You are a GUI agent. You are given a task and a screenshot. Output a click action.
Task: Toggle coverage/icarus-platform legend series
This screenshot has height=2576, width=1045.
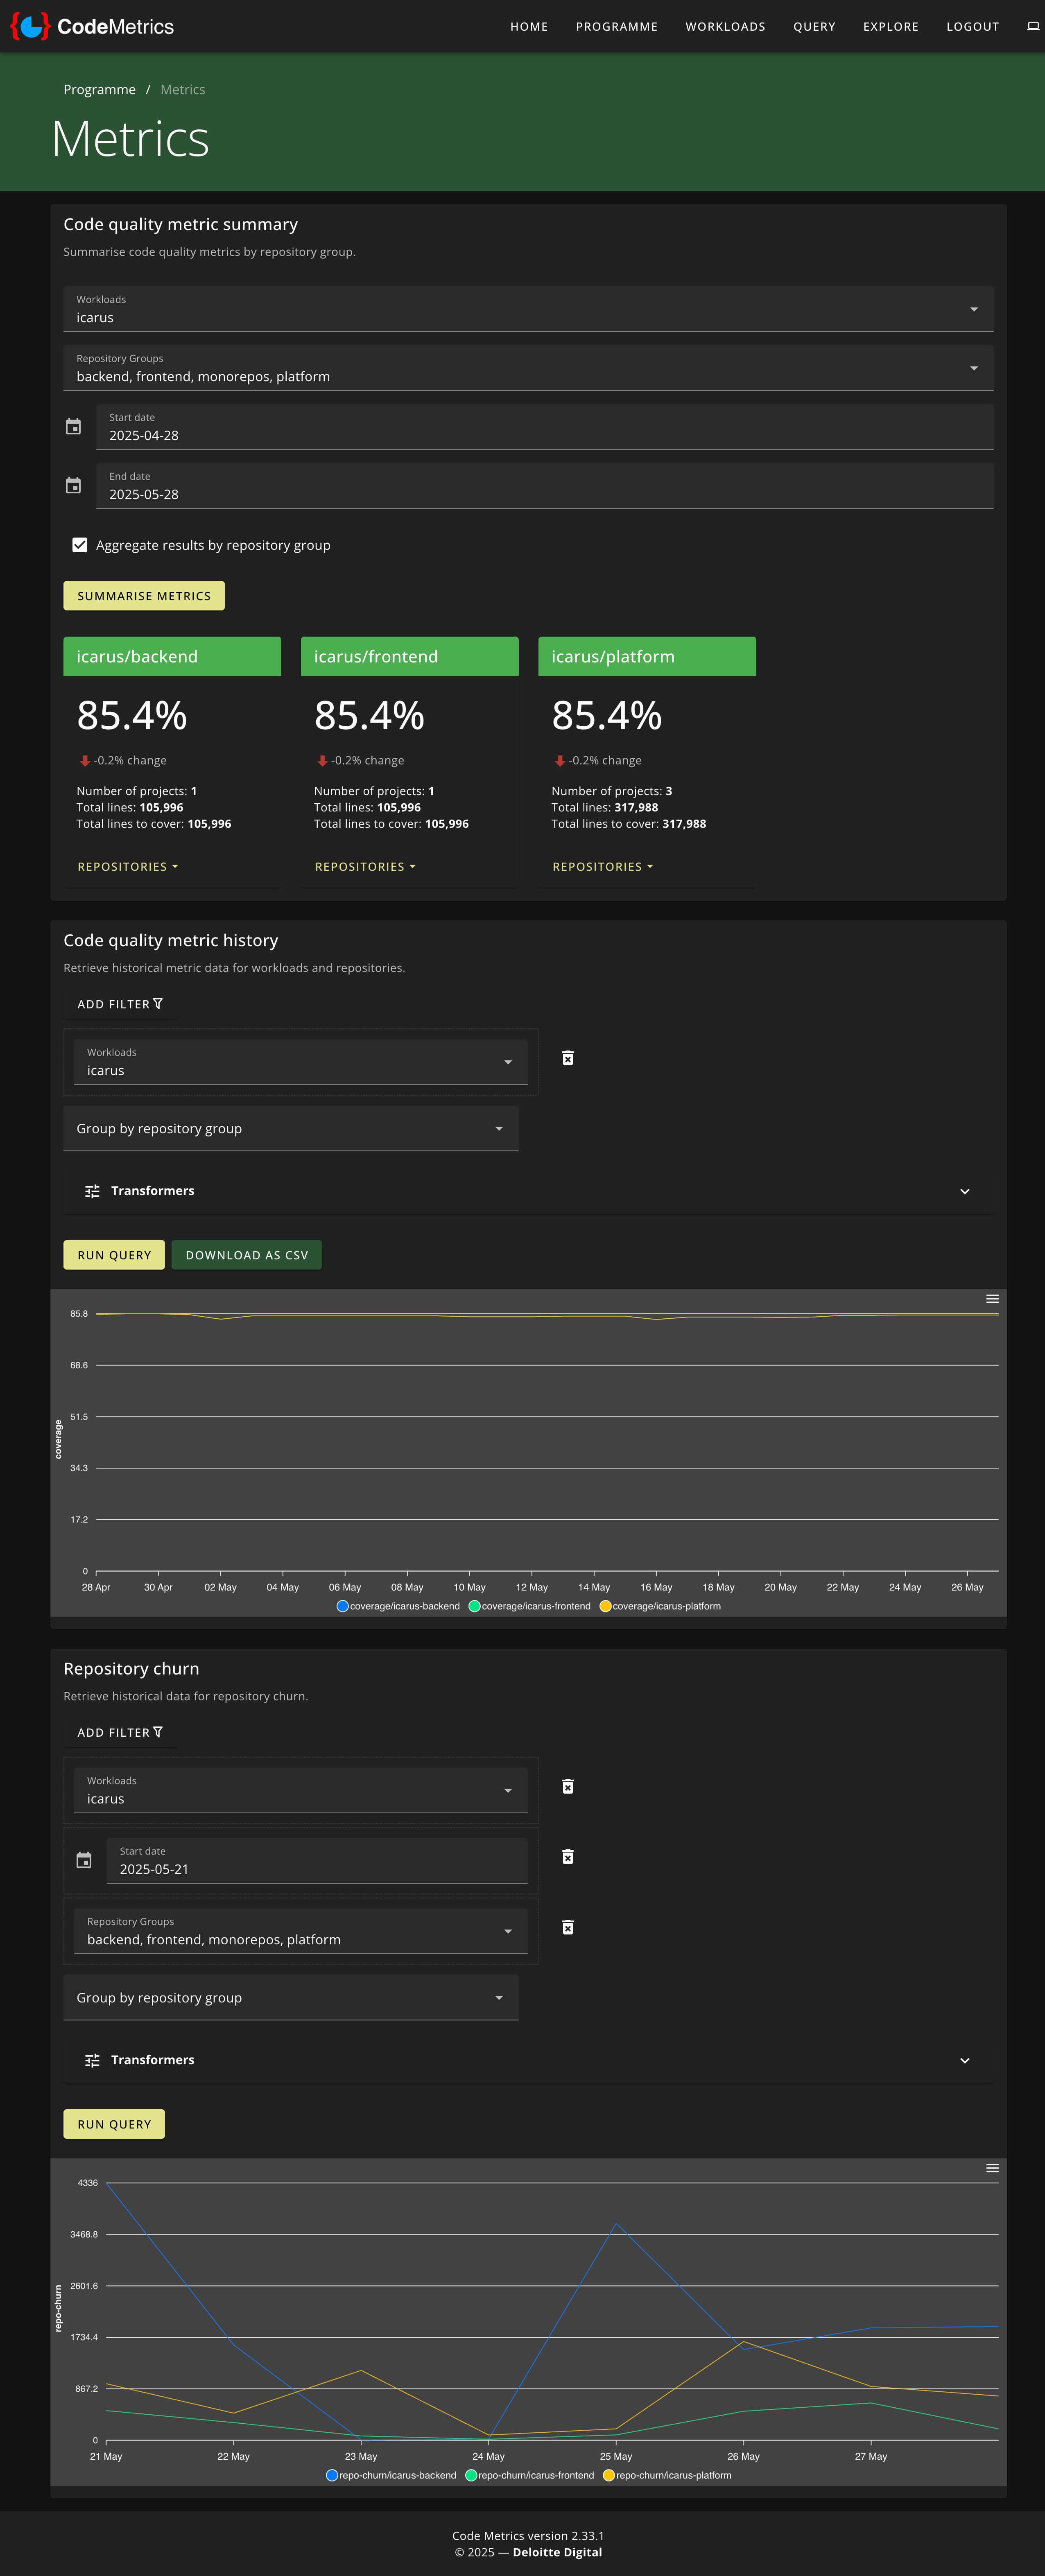(x=660, y=1606)
